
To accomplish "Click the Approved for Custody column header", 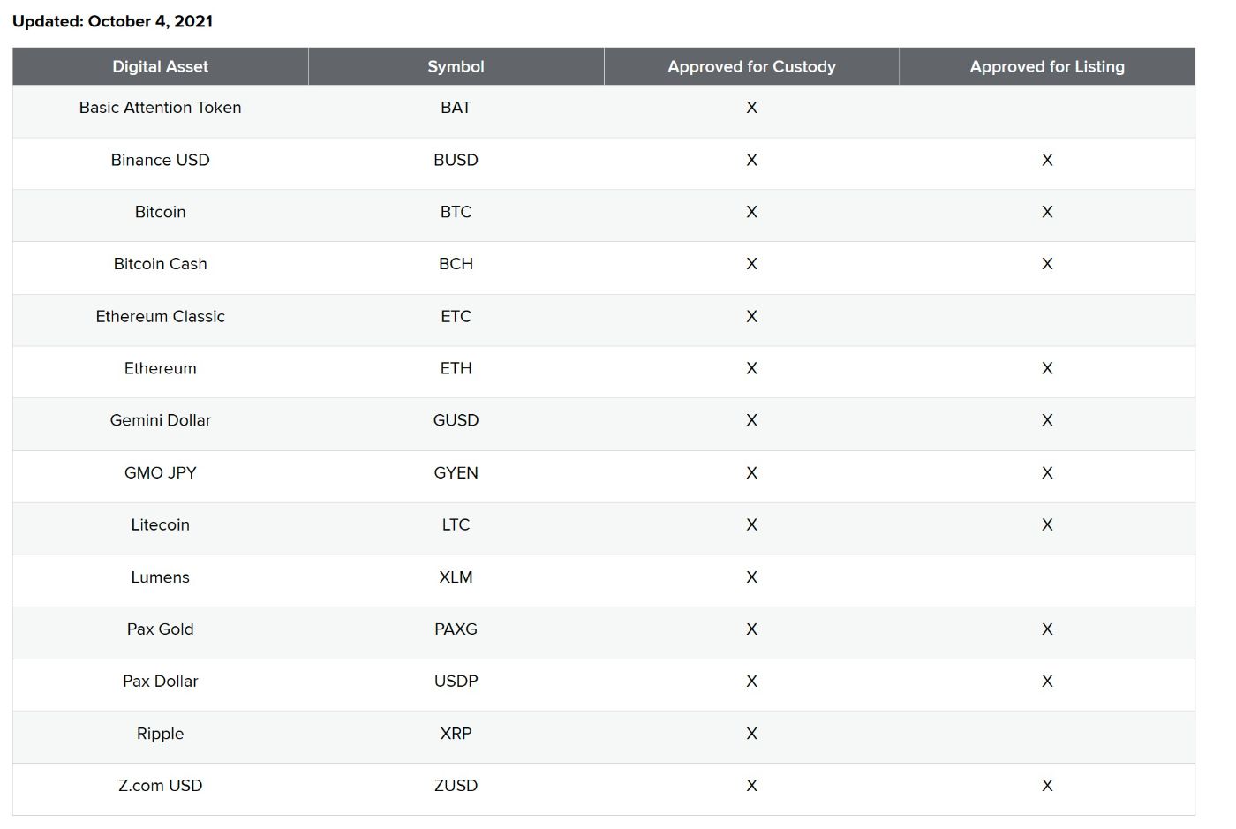I will pyautogui.click(x=751, y=66).
